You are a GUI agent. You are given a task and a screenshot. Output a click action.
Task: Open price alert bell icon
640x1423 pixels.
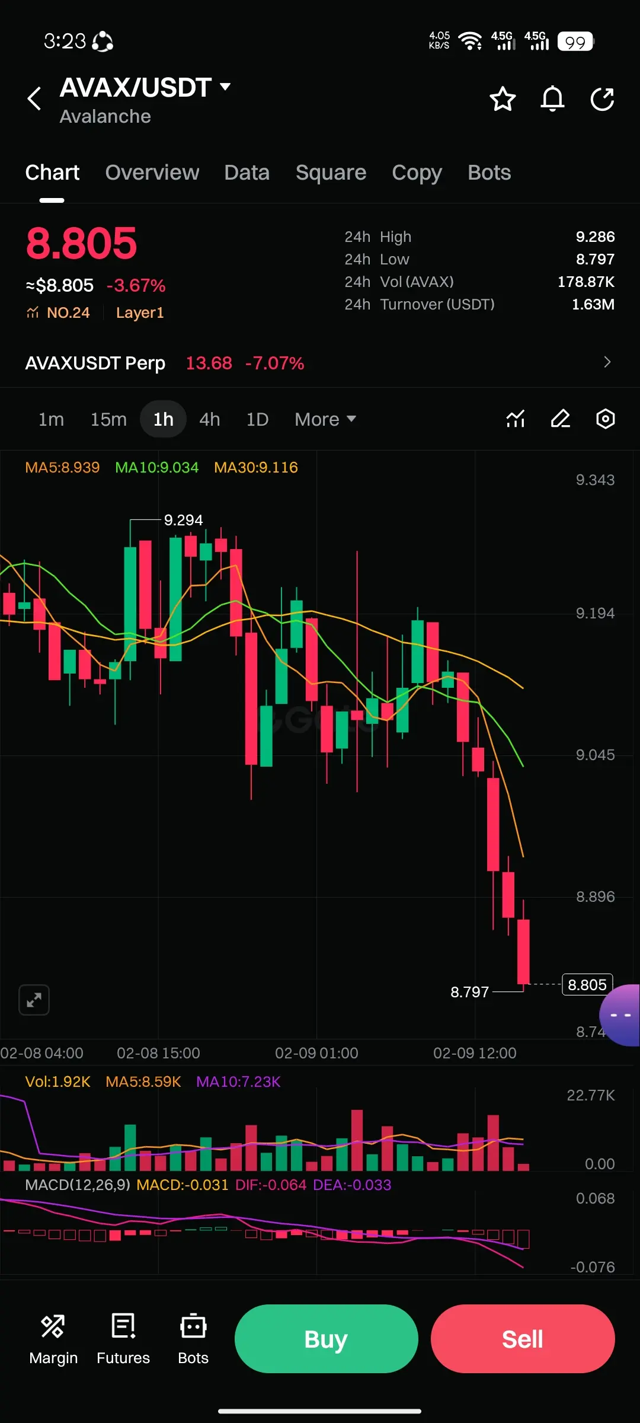(552, 99)
